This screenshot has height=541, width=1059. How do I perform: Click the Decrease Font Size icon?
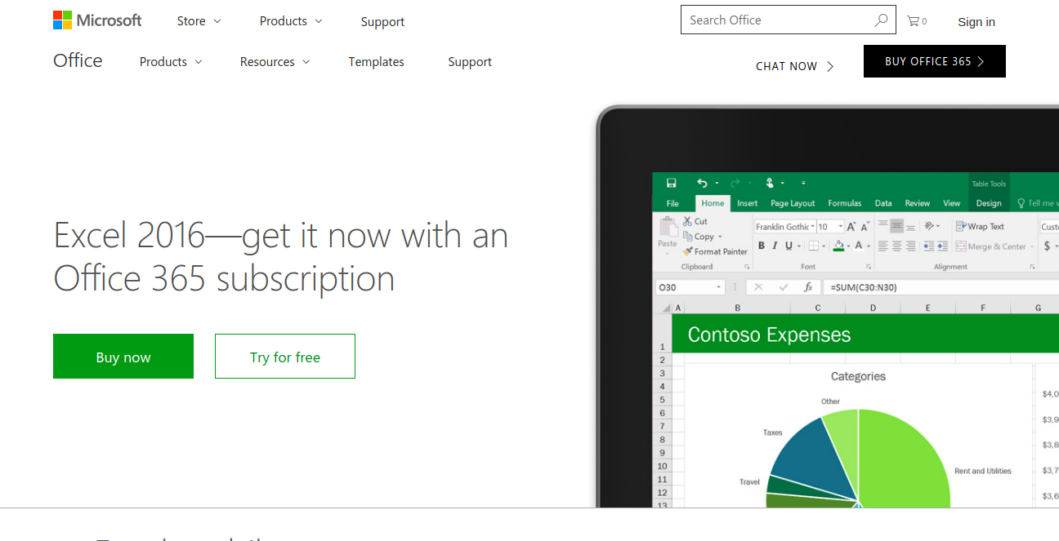(x=865, y=227)
